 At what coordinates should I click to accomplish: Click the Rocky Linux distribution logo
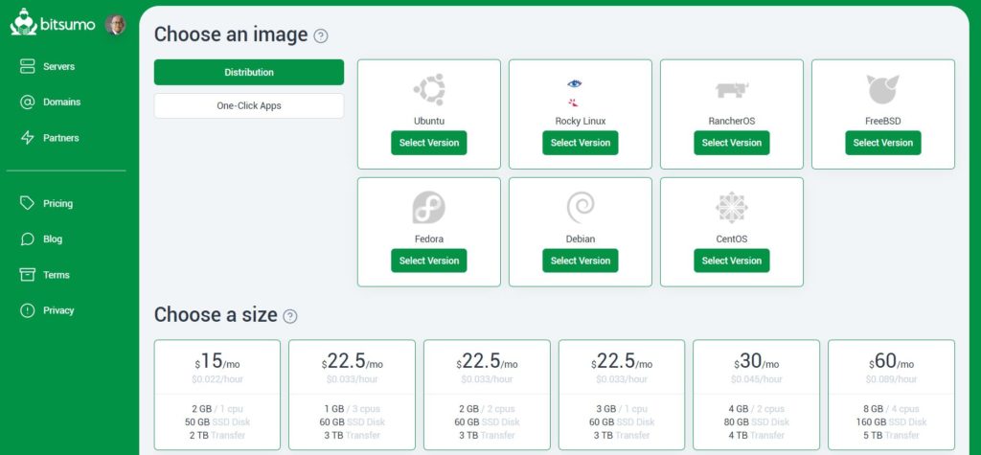pos(574,93)
